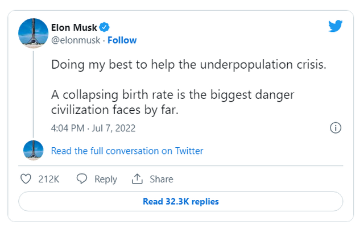The height and width of the screenshot is (229, 364).
Task: Click the "civilization faces by far" text line
Action: pyautogui.click(x=114, y=110)
